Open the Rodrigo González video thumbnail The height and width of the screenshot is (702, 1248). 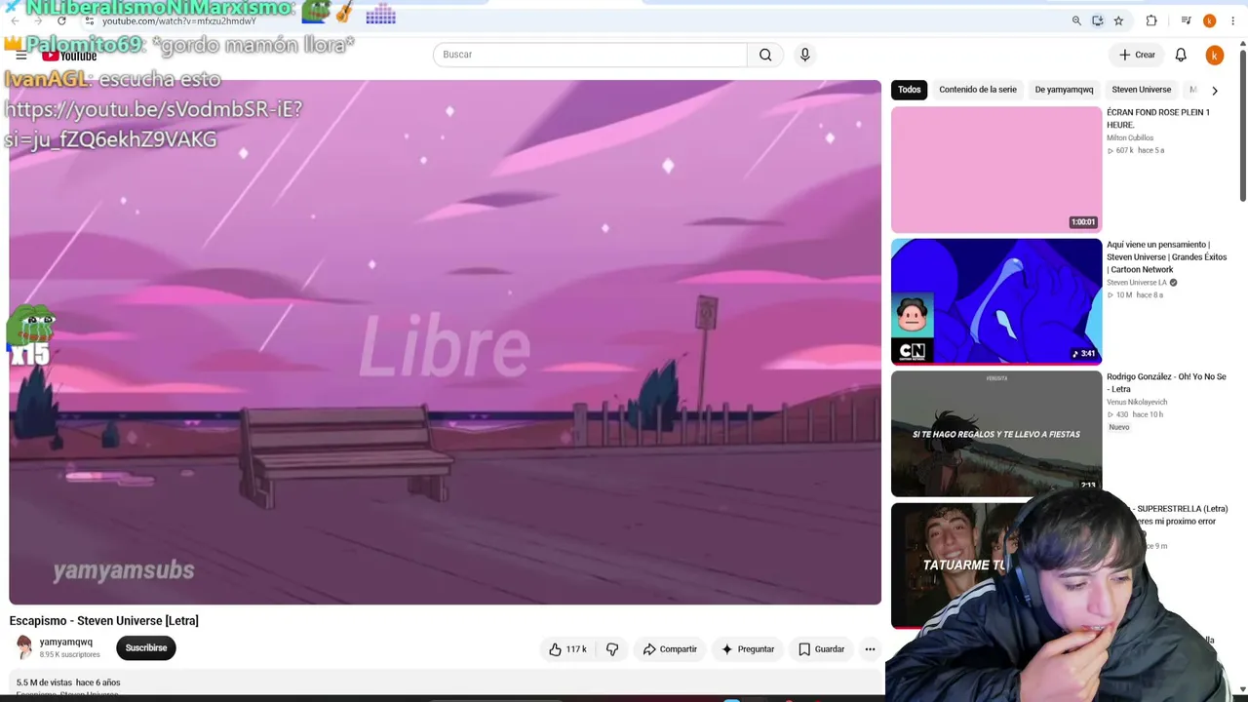[996, 434]
